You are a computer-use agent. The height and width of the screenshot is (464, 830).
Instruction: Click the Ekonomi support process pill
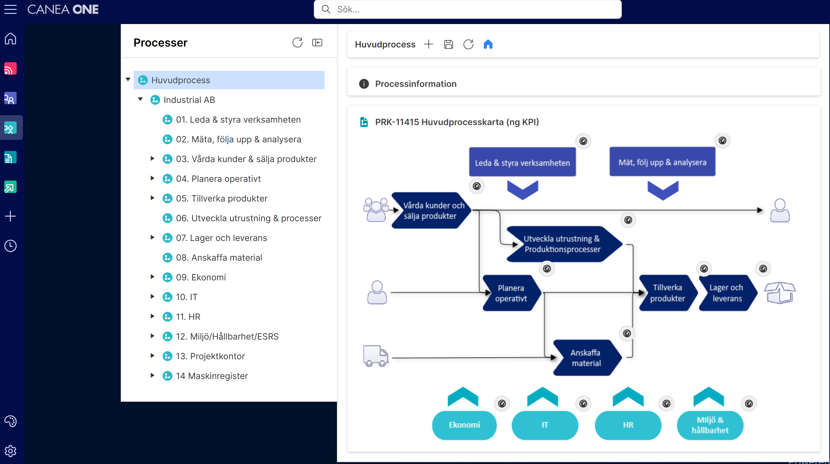(x=464, y=425)
